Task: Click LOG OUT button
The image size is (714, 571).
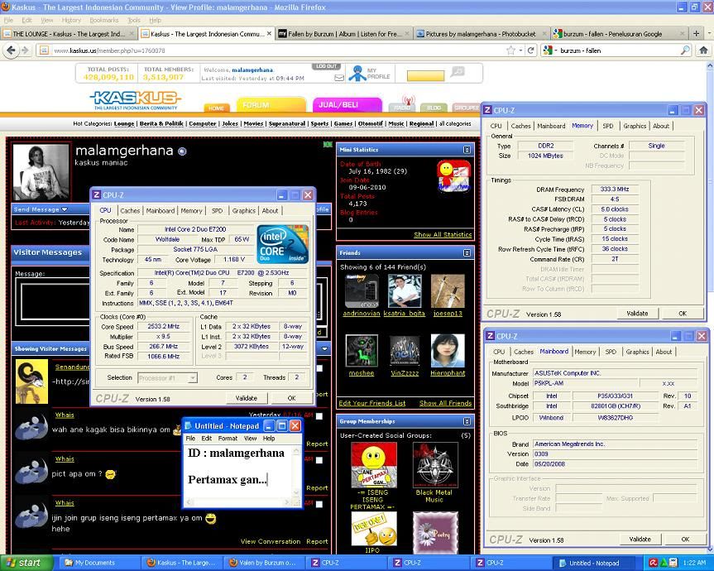Action: (x=327, y=66)
